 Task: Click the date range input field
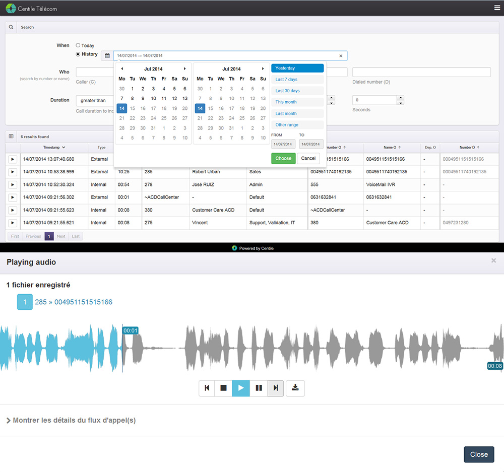(230, 55)
